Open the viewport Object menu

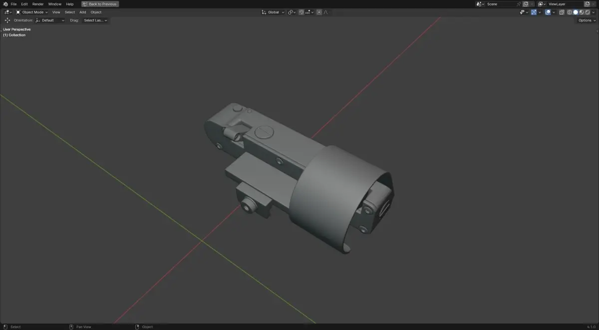click(x=96, y=12)
